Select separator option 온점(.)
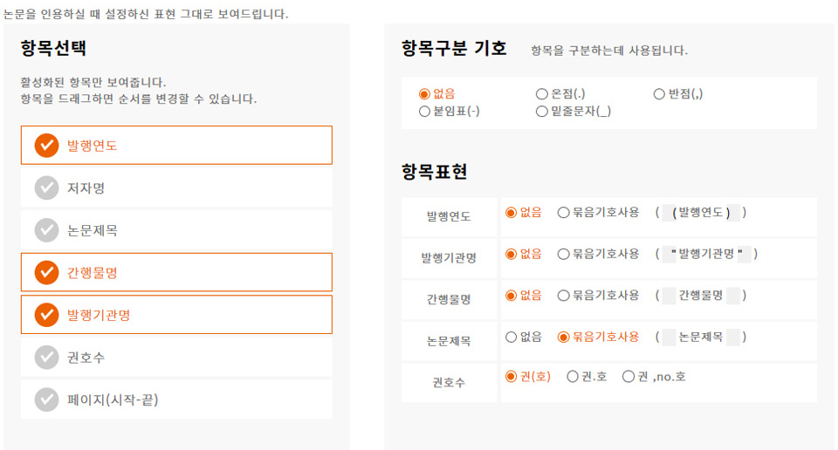The height and width of the screenshot is (450, 838). coord(541,94)
